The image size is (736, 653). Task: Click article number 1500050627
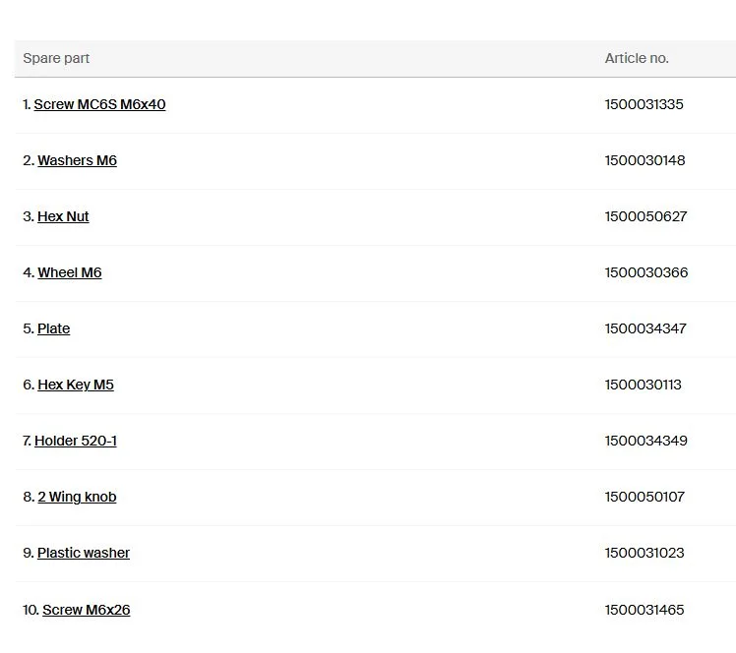tap(645, 216)
